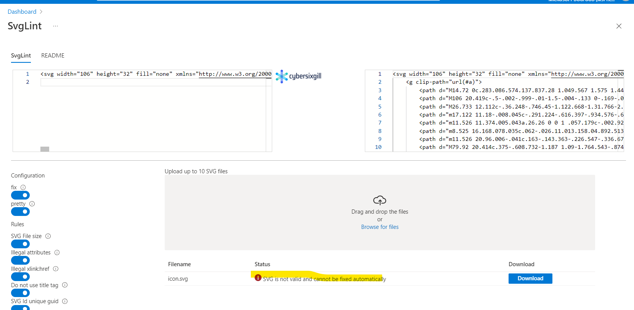This screenshot has height=310, width=634.
Task: Click line 10 path in right editor
Action: pos(521,147)
